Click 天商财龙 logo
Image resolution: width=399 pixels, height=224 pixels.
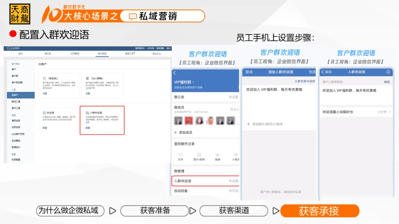[x=20, y=14]
